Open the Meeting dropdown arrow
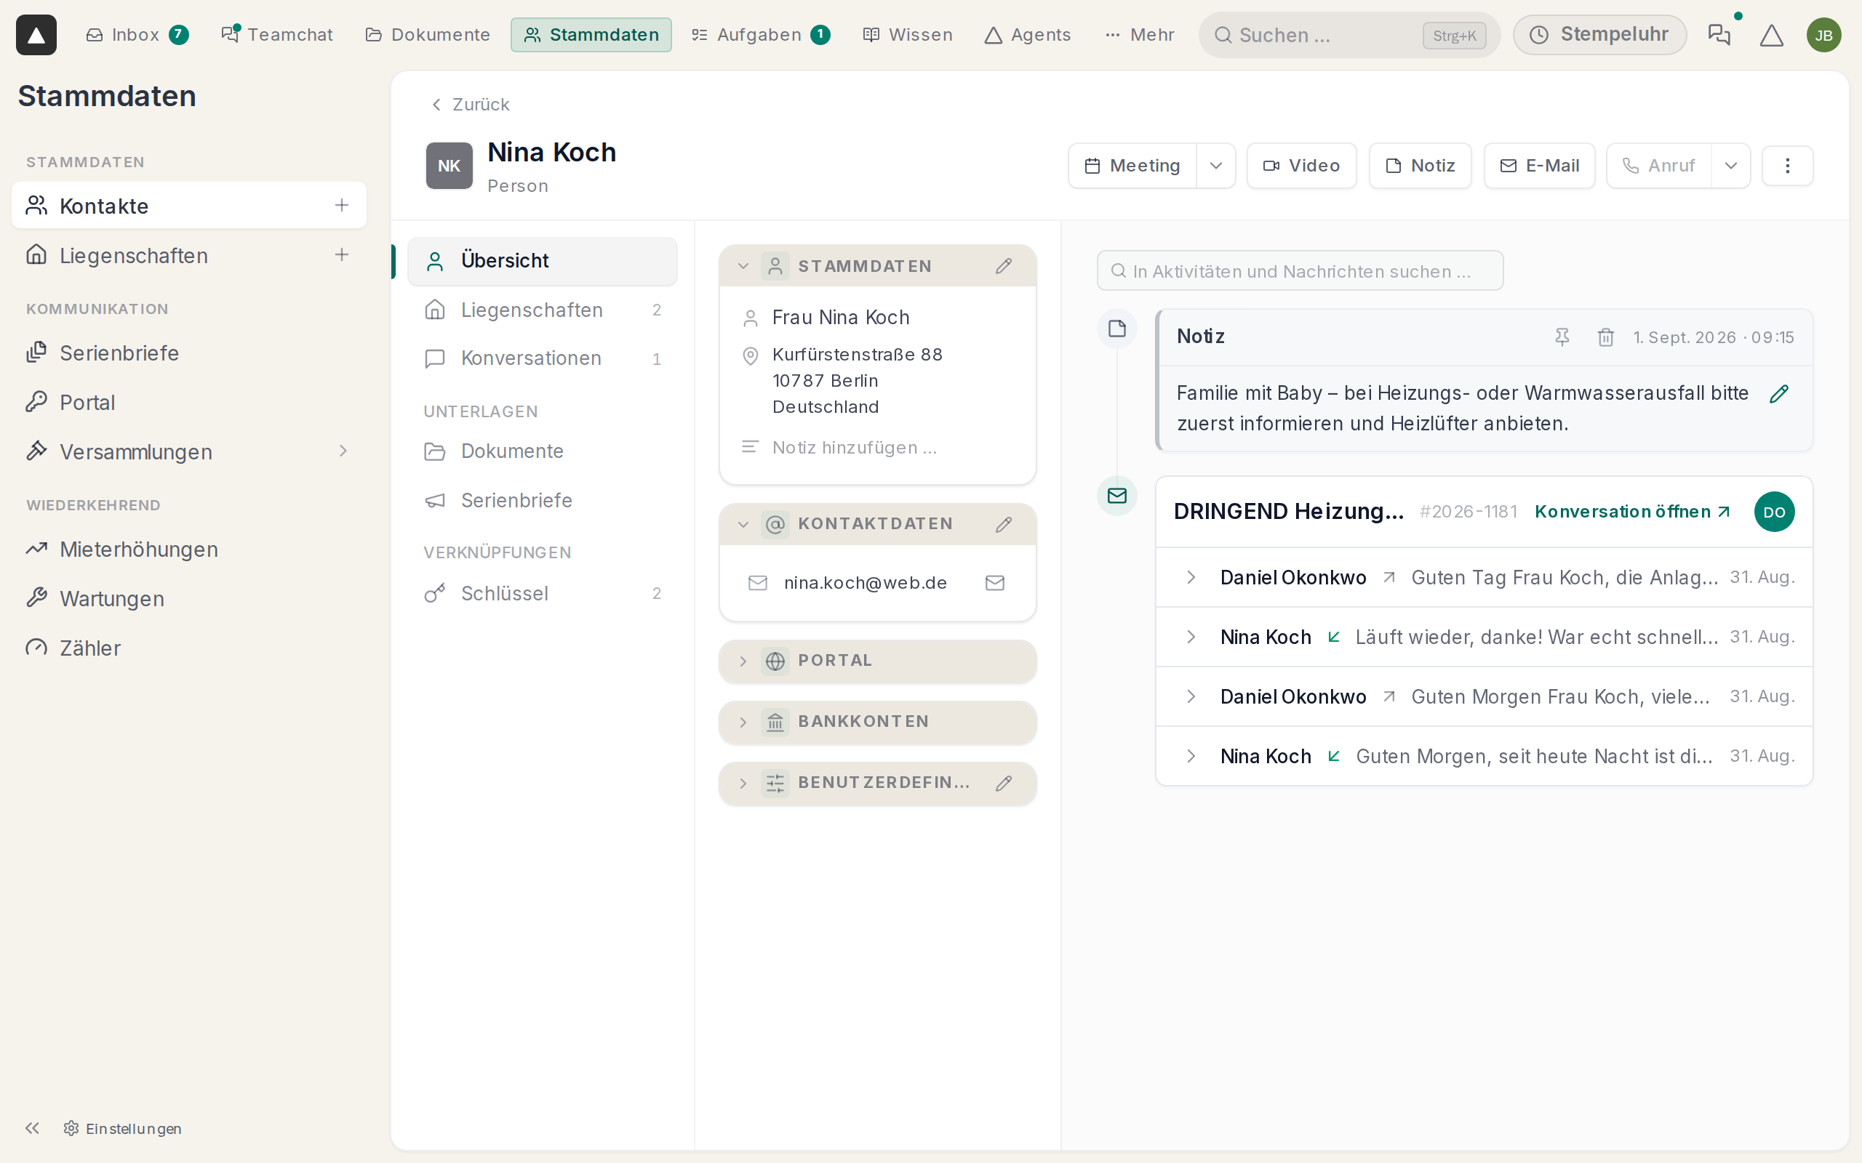 [1215, 166]
